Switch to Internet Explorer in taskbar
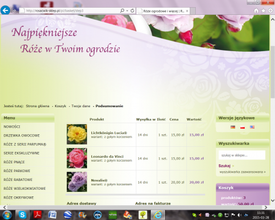Image resolution: width=275 pixels, height=220 pixels. tap(158, 215)
